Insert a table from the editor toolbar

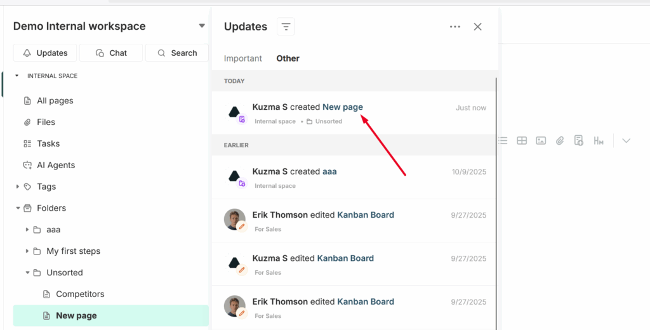522,141
